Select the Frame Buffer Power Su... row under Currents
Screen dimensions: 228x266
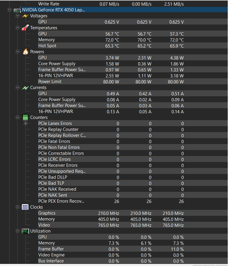pyautogui.click(x=133, y=106)
